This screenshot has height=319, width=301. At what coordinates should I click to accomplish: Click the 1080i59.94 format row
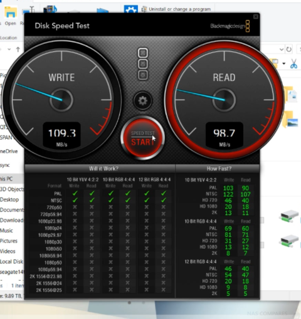100,256
